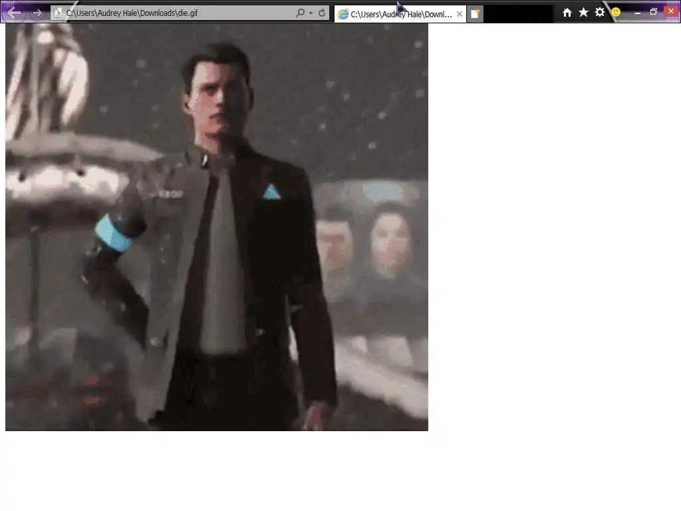Select the C:\Users\Audrey Hale\Downl... tab
Viewport: 681px width, 511px height.
coord(400,15)
